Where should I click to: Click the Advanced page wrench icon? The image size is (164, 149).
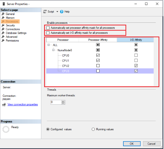(3, 37)
